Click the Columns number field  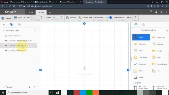click(55, 17)
